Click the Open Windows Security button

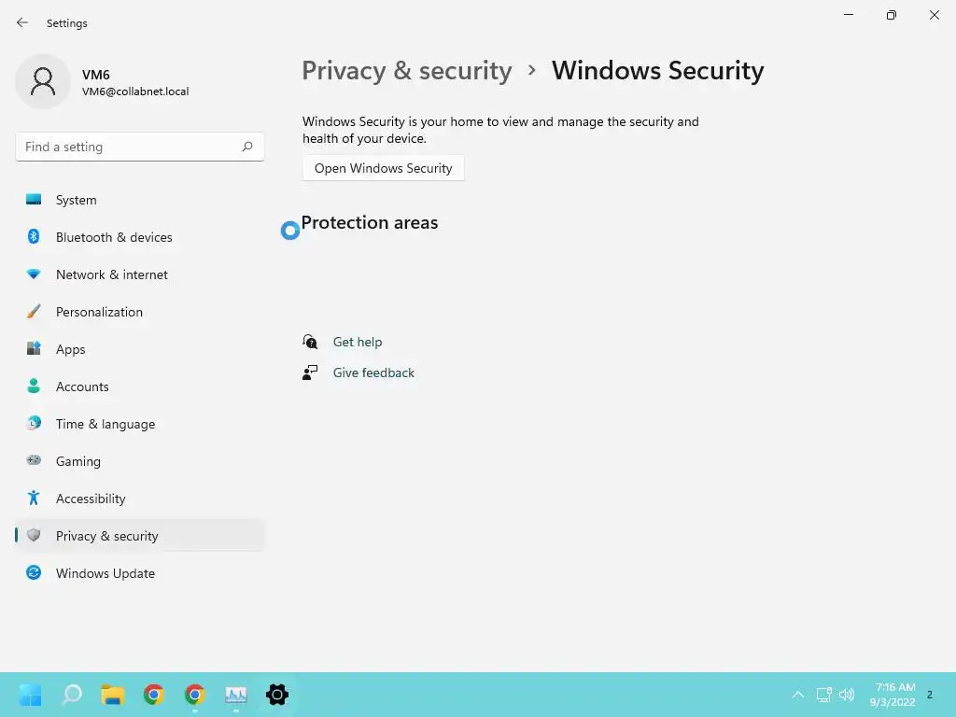(384, 168)
